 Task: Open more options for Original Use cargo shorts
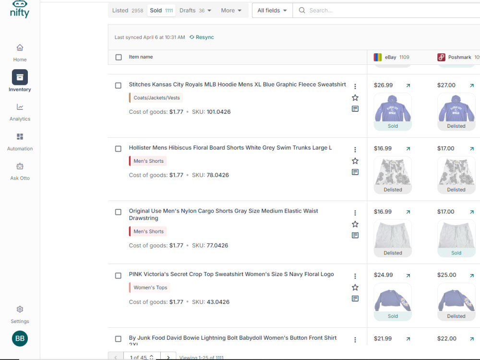tap(355, 213)
